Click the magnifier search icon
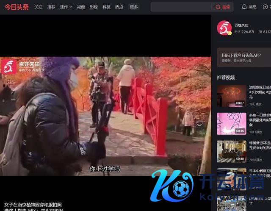 click(x=218, y=7)
